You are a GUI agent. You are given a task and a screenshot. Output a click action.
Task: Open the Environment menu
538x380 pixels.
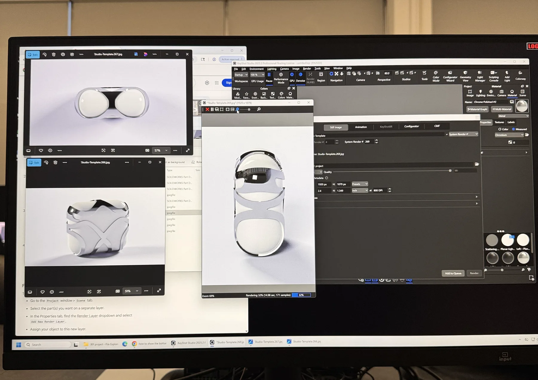point(256,69)
